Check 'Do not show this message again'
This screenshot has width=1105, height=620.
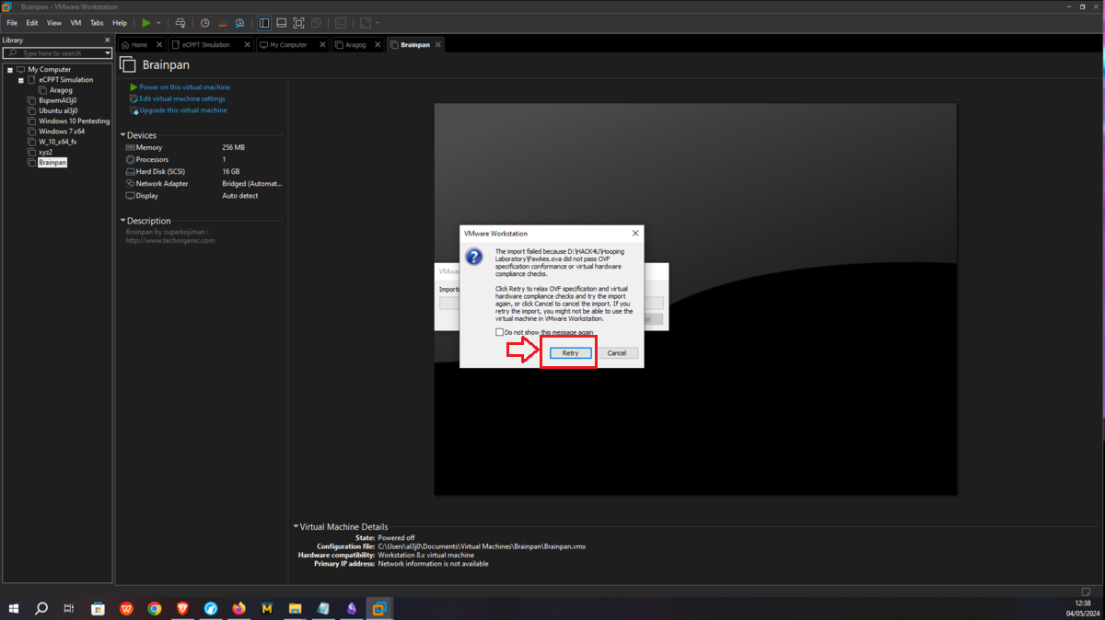[500, 332]
